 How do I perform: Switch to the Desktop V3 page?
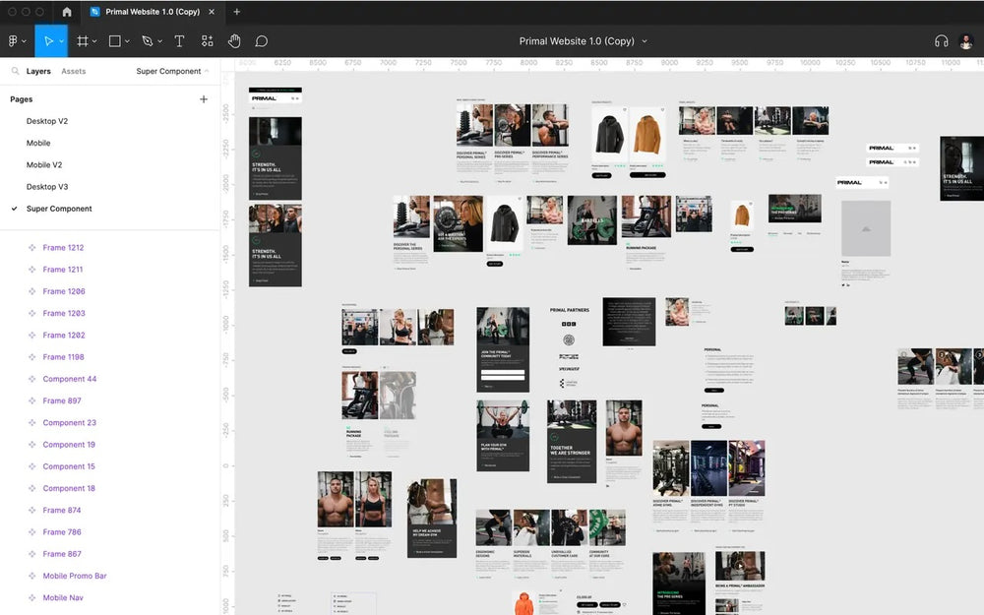click(x=47, y=187)
